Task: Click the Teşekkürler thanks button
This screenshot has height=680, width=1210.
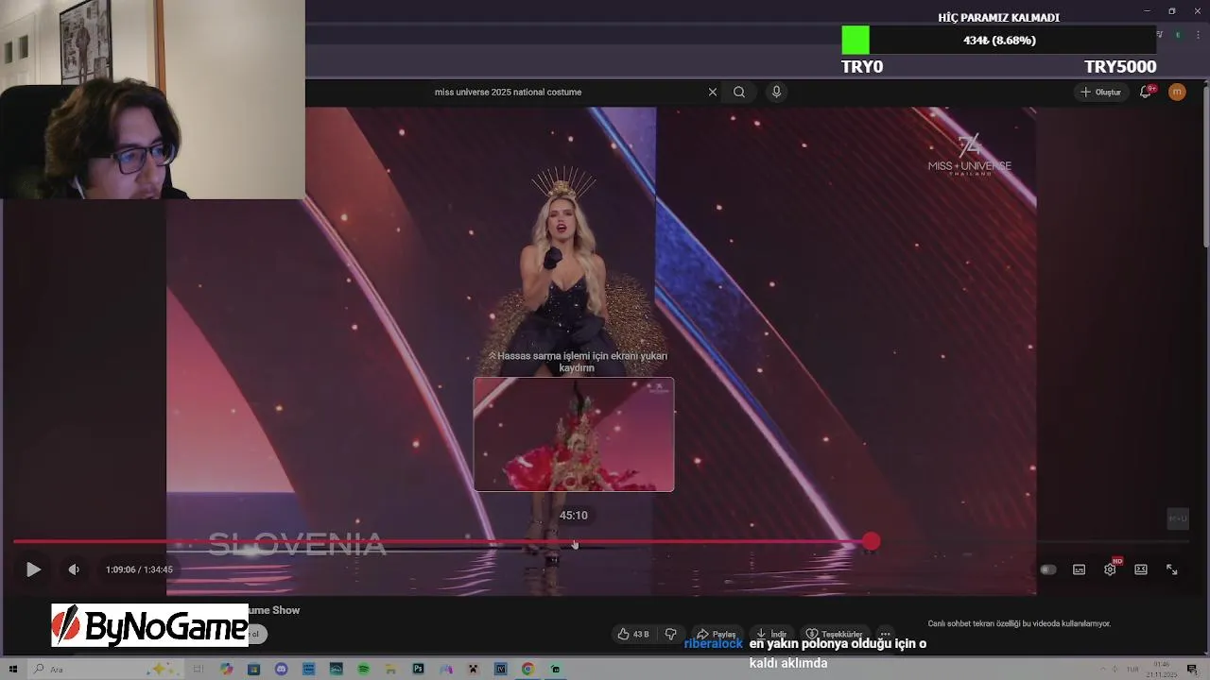Action: [x=834, y=634]
